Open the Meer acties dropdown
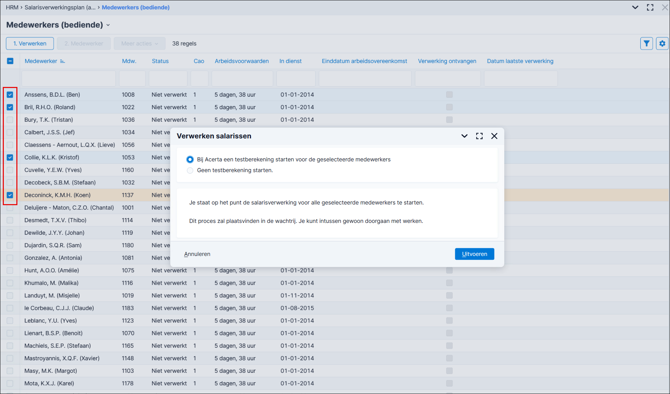The height and width of the screenshot is (394, 670). (x=140, y=43)
